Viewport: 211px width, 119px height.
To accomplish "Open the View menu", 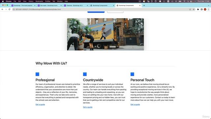I will point(25,1).
